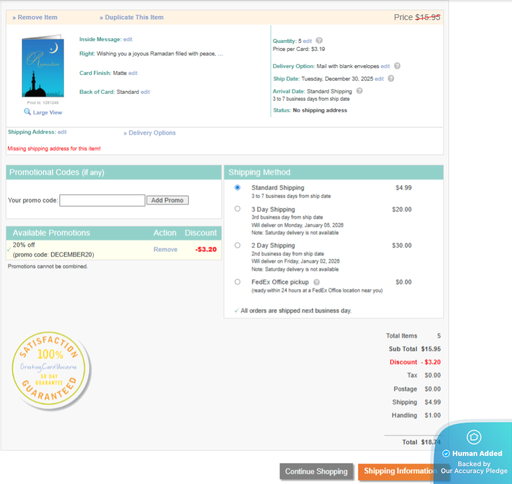
Task: Choose the 3 Day Shipping option
Action: coord(238,209)
